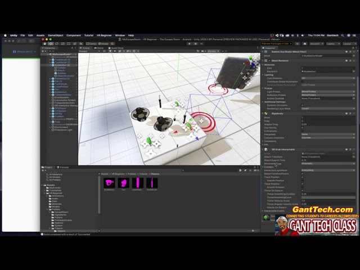Toggle scene lighting lightbulb icon
The height and width of the screenshot is (270, 360).
(x=110, y=51)
